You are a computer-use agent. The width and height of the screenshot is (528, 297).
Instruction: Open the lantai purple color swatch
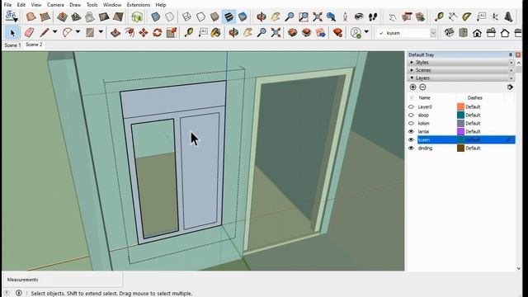pos(460,132)
